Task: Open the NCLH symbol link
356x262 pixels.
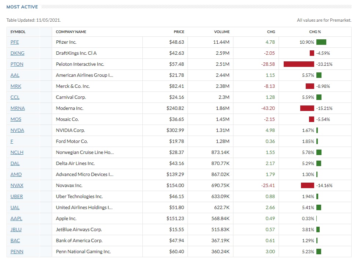Action: click(17, 152)
